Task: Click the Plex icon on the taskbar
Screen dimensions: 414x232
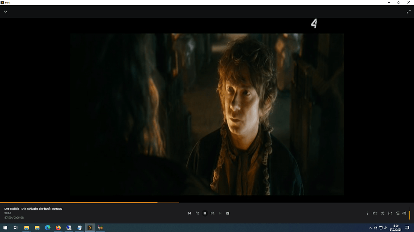Action: 90,228
